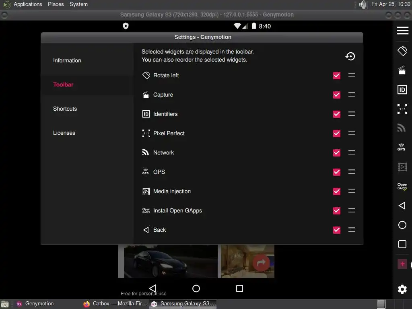Viewport: 412px width, 309px height.
Task: Click the black car photo thumbnail
Action: point(171,261)
